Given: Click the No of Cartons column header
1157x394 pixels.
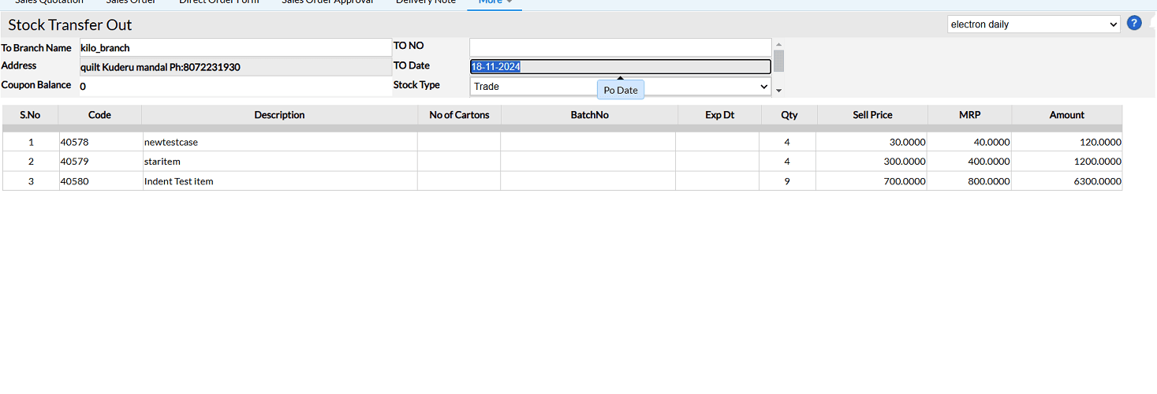Looking at the screenshot, I should pyautogui.click(x=459, y=115).
